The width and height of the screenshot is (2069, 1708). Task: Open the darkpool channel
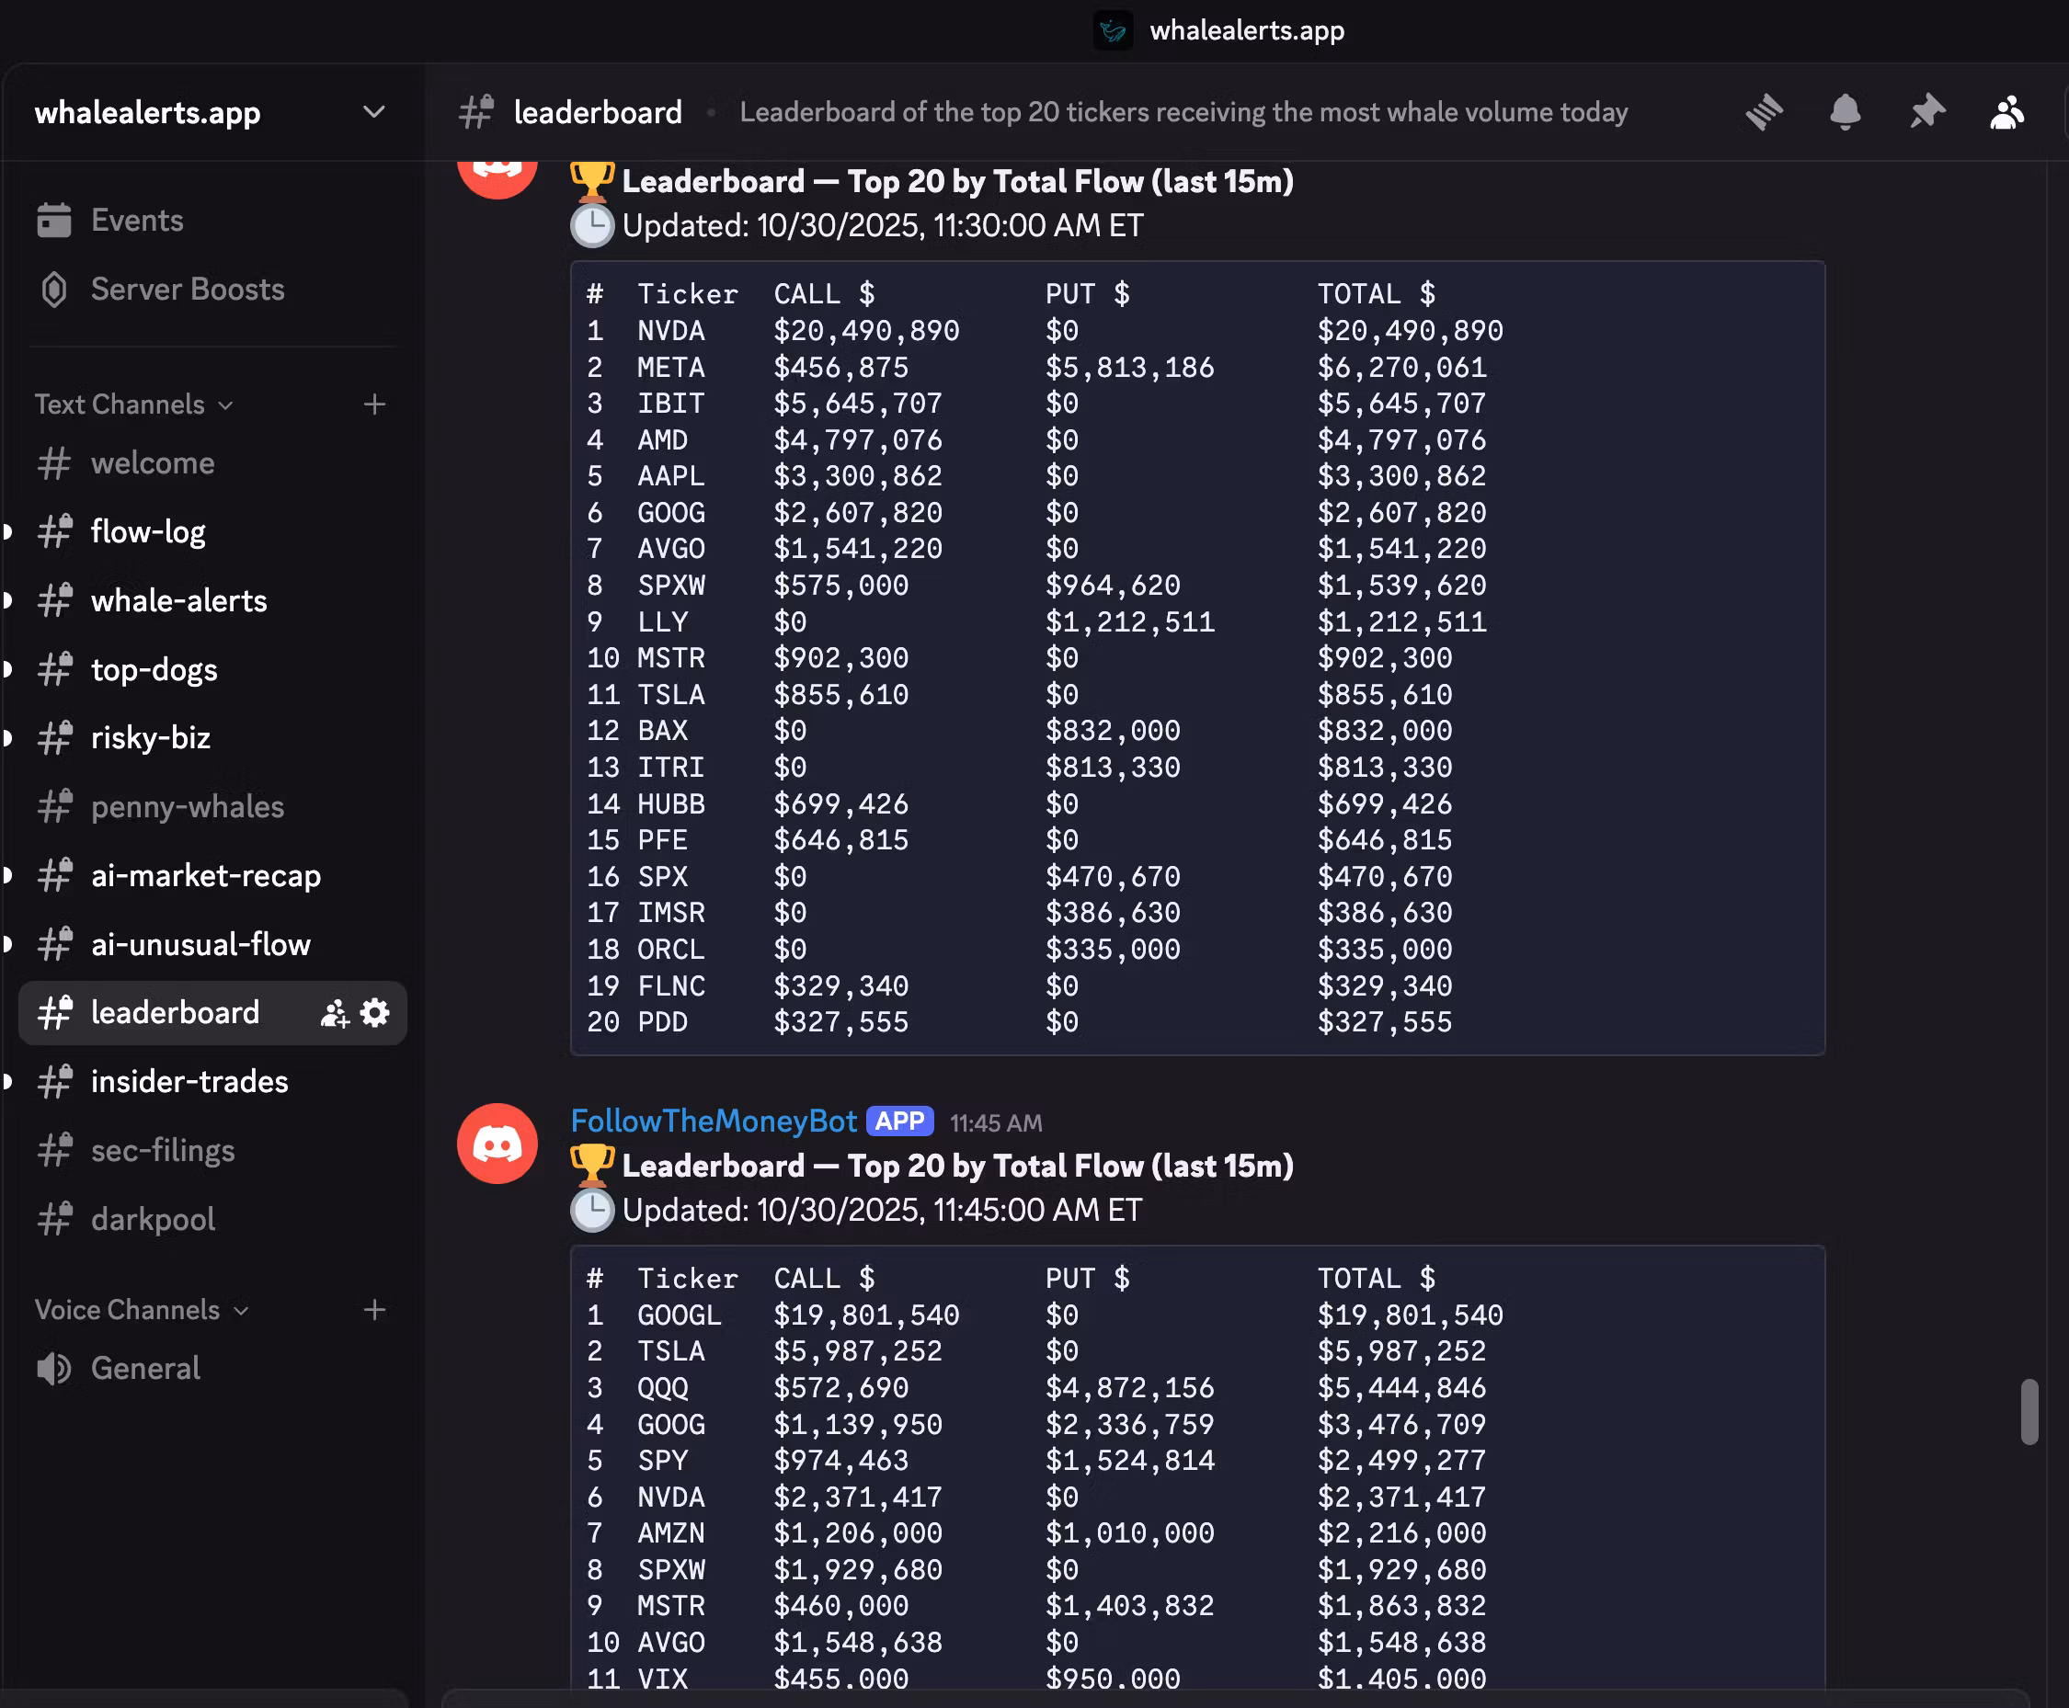tap(153, 1219)
